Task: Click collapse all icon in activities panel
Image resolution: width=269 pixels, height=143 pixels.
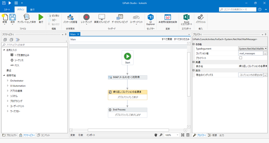Action: [x=11, y=40]
